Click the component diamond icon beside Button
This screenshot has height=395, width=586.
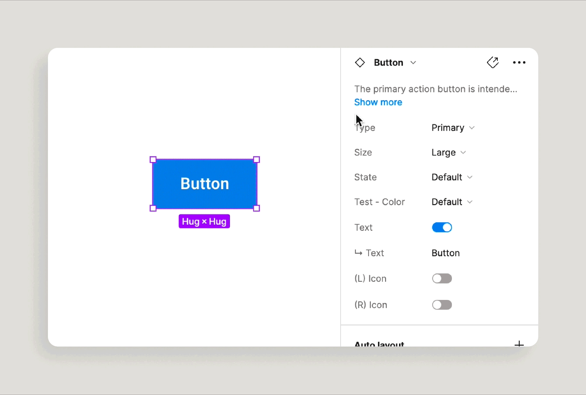pyautogui.click(x=360, y=63)
